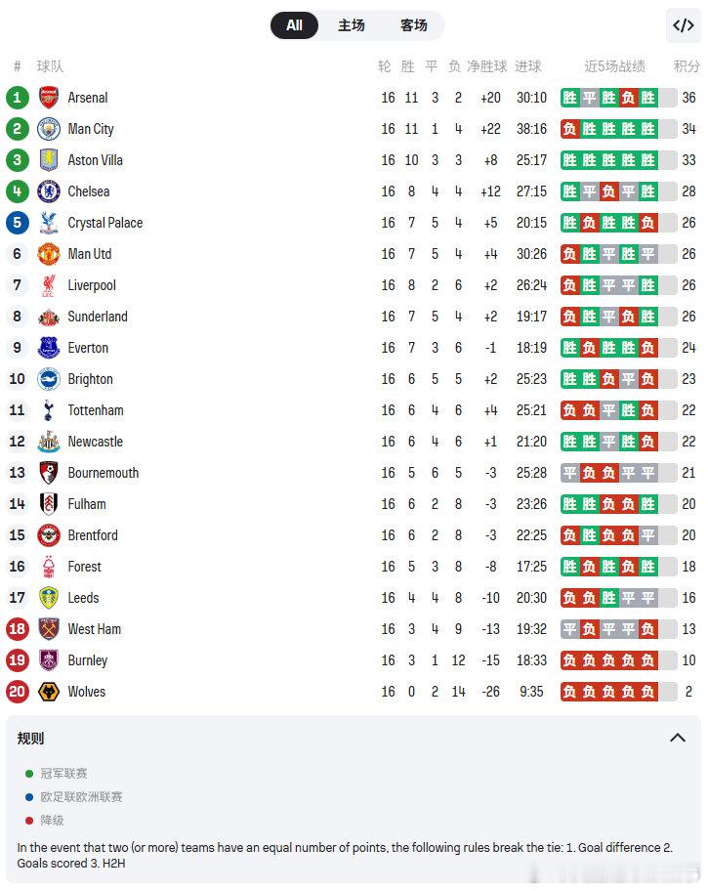Collapse the 规则 rules section
Viewport: 708px width, 891px height.
click(x=678, y=739)
